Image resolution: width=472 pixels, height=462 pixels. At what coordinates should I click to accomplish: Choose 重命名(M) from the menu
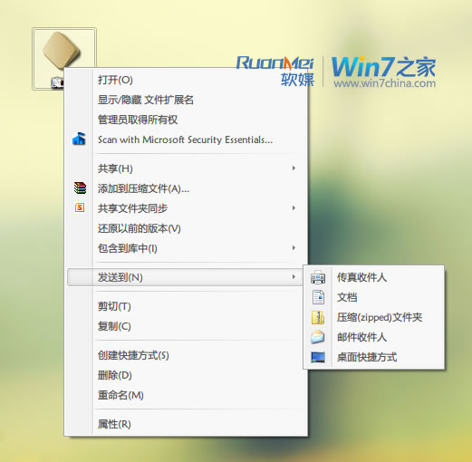[x=120, y=395]
